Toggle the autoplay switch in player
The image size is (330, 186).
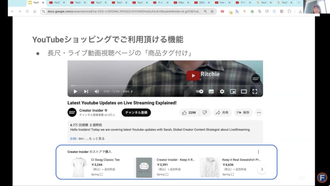(199, 92)
